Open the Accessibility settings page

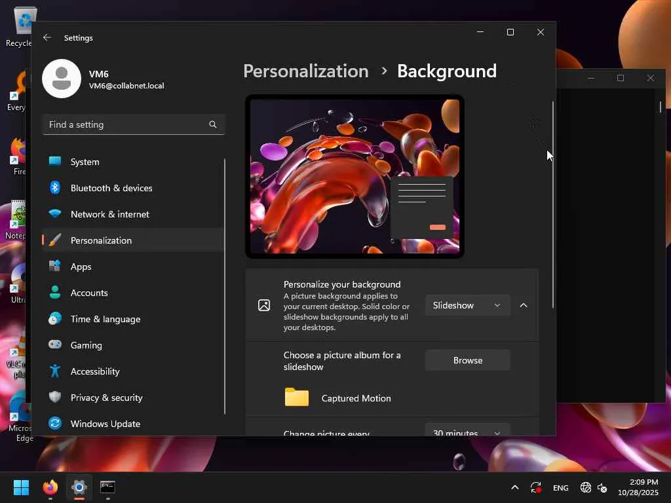(95, 371)
